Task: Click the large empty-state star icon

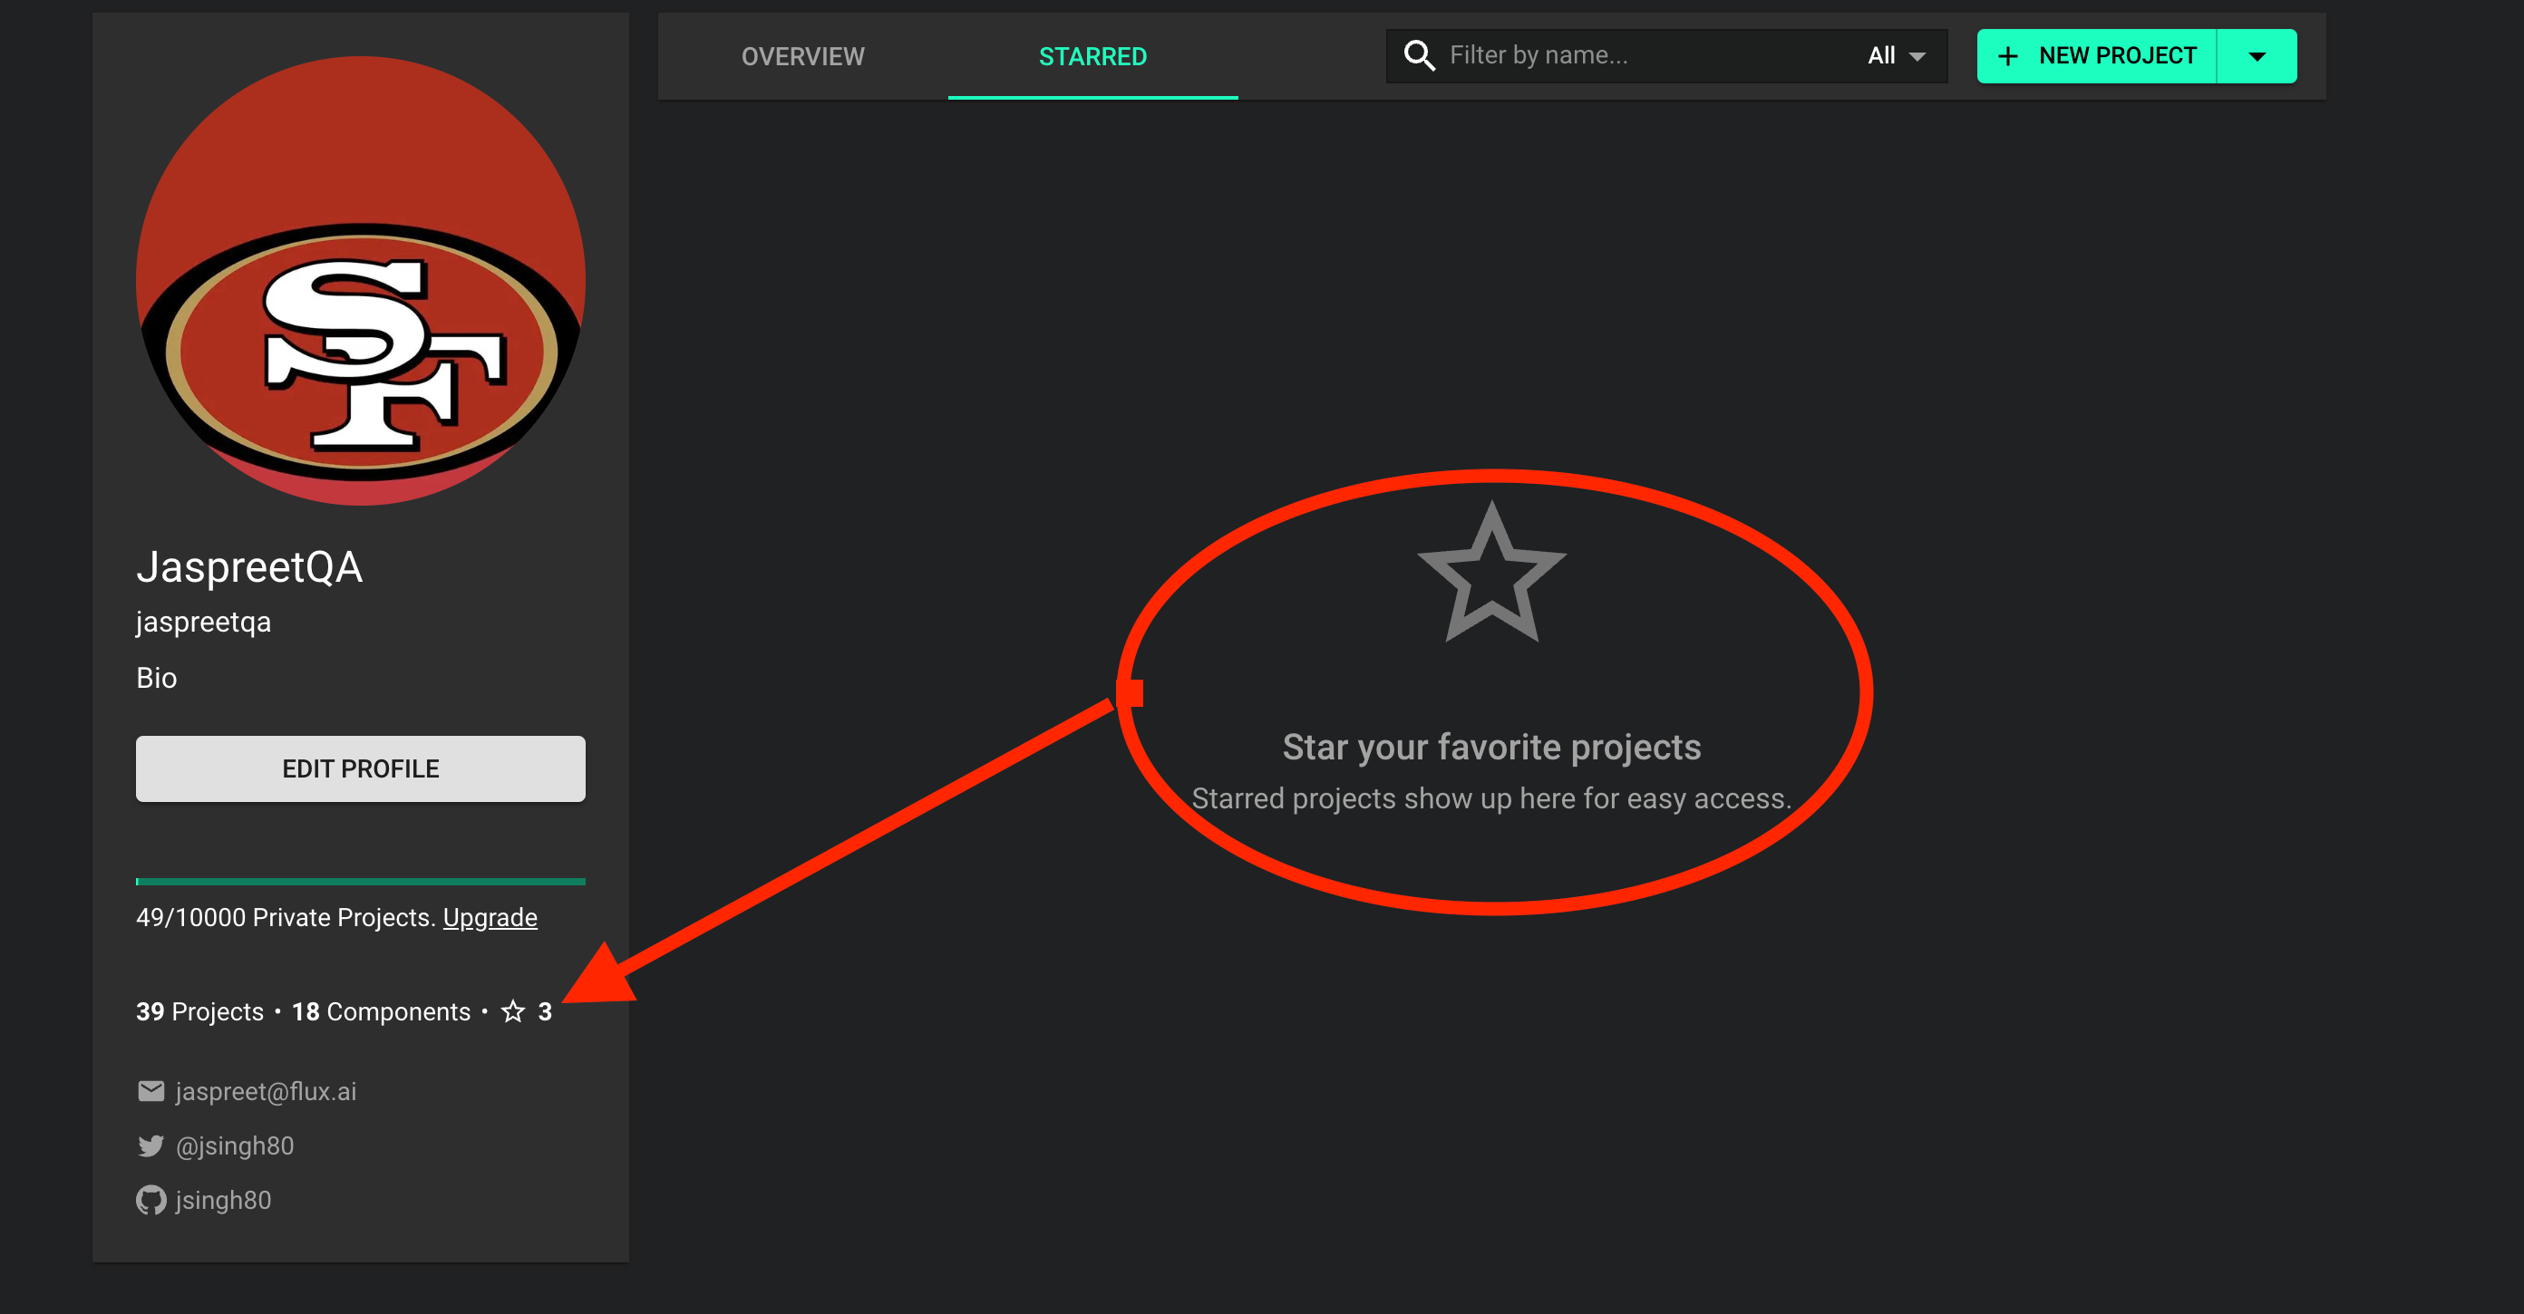Action: coord(1491,575)
